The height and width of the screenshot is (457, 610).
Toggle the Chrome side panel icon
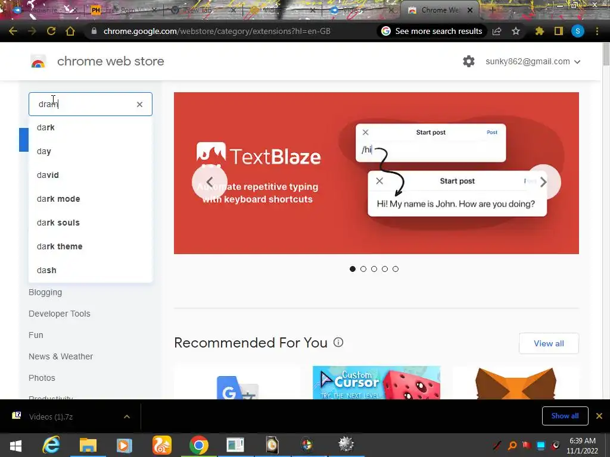(559, 31)
